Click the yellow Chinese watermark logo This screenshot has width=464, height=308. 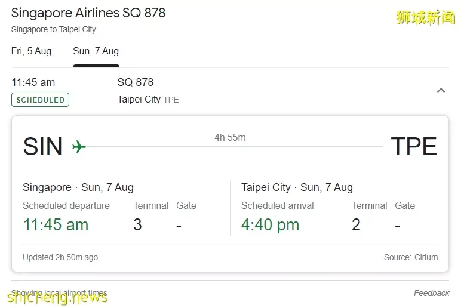click(x=426, y=18)
